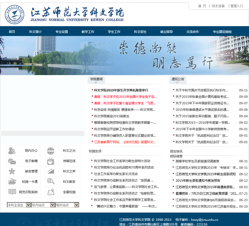
Task: Click the 视觉识别系统 open book icon
Action: (12, 192)
